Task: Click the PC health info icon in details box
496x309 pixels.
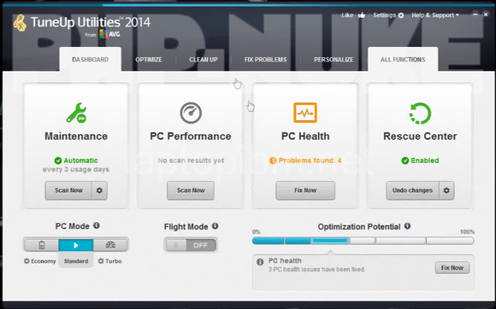Action: (260, 262)
